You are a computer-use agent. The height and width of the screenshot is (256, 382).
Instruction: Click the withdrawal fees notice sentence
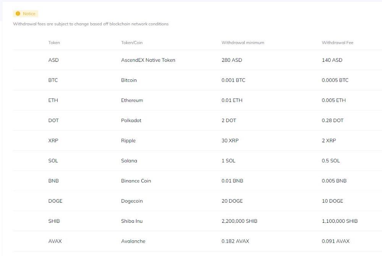pyautogui.click(x=91, y=24)
